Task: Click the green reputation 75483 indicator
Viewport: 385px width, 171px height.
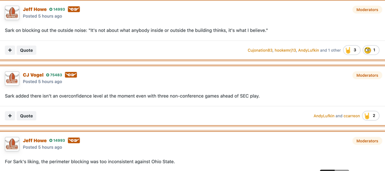Action: [x=54, y=75]
